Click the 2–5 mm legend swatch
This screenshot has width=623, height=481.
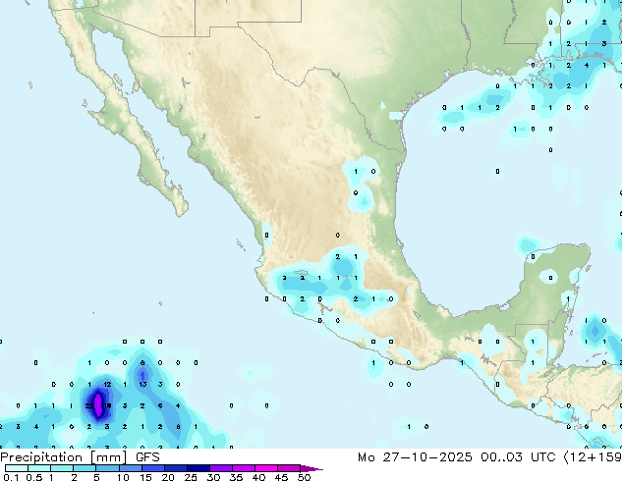pos(85,468)
